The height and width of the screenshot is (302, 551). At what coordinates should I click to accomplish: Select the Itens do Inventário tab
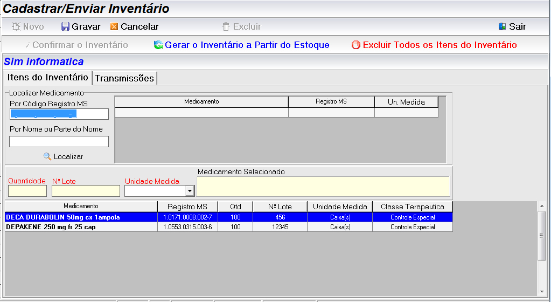point(47,78)
